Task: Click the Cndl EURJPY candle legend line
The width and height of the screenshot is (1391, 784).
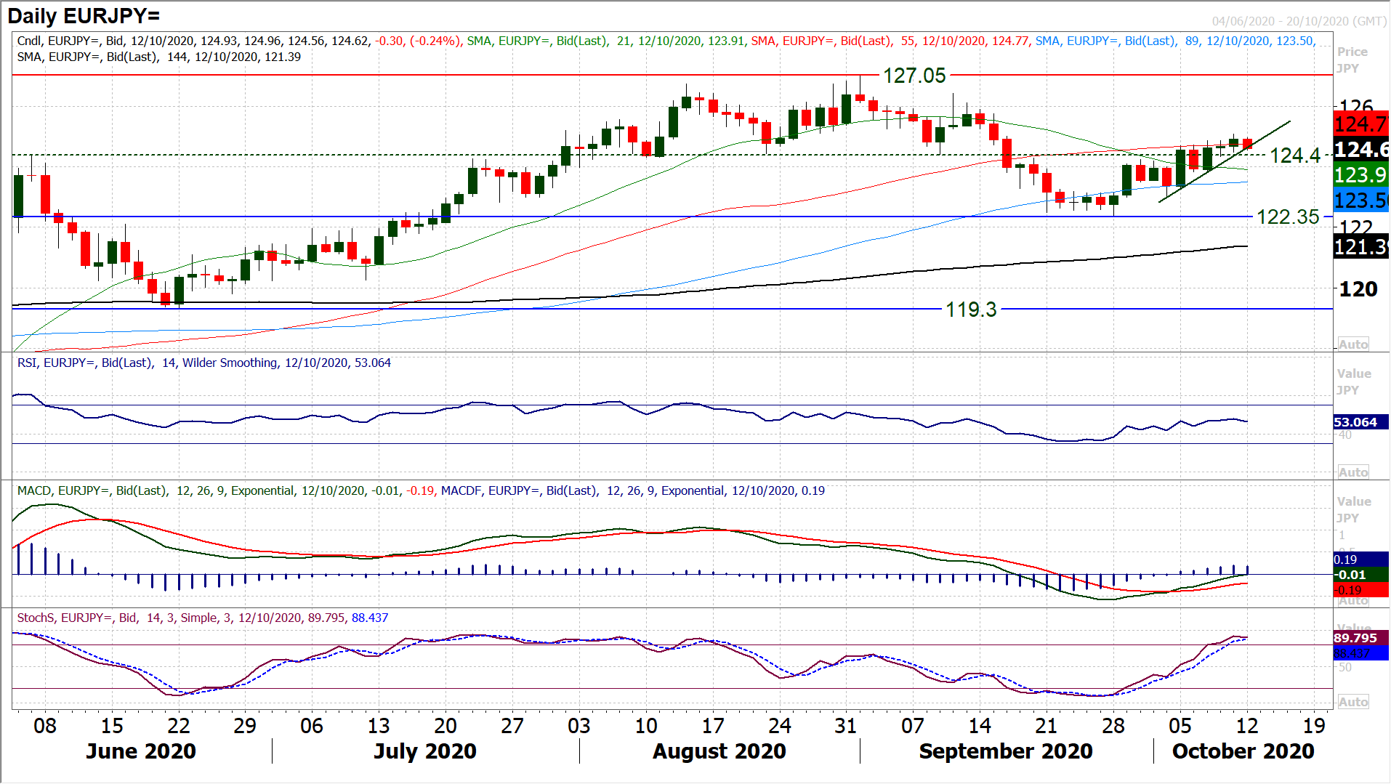Action: 238,41
